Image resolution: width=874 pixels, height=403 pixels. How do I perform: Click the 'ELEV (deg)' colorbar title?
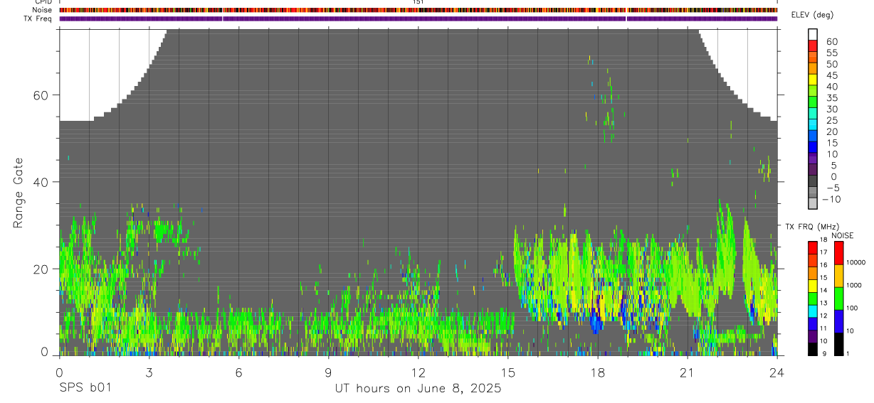[x=814, y=15]
